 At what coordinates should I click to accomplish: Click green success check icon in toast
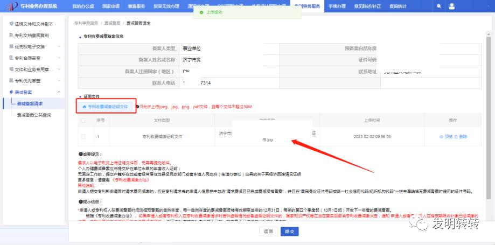pos(201,12)
